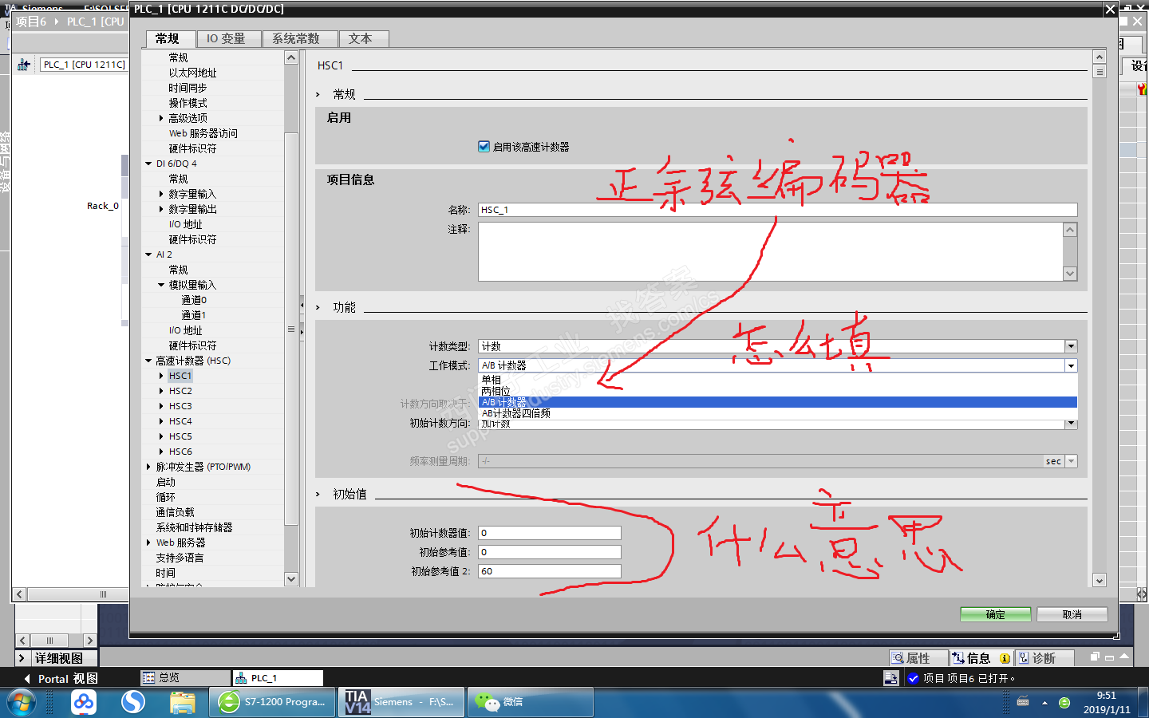Click the clock showing 9:51 in the tray
The image size is (1149, 718).
[1107, 696]
